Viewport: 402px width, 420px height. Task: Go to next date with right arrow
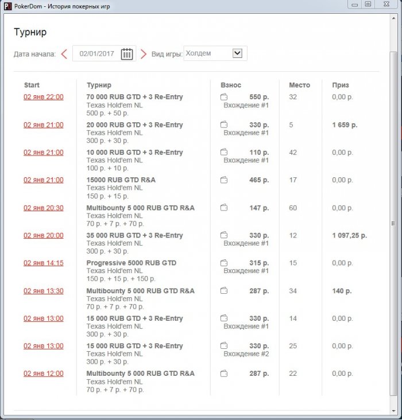pyautogui.click(x=144, y=54)
